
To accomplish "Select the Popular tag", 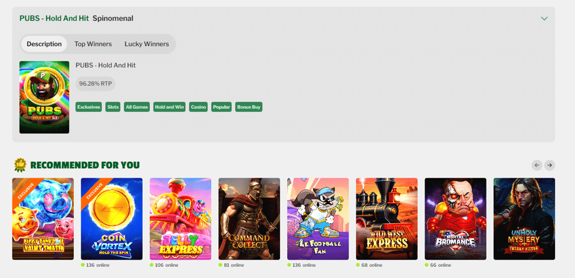I will click(x=222, y=107).
